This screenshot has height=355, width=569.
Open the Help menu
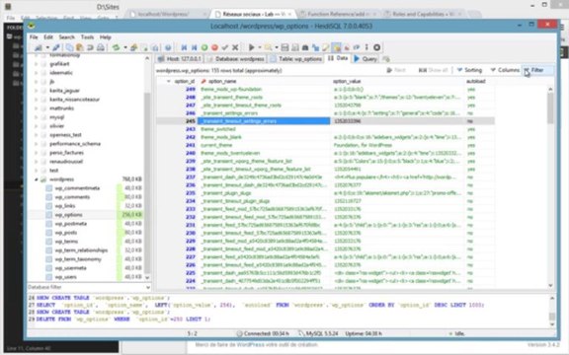106,36
